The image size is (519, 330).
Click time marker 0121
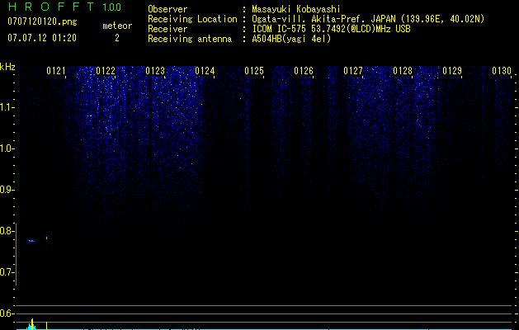coord(55,70)
